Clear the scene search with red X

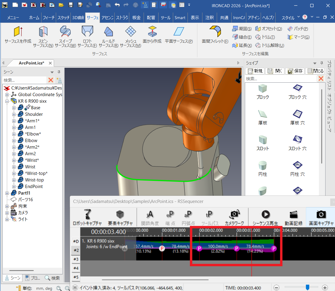pos(51,80)
